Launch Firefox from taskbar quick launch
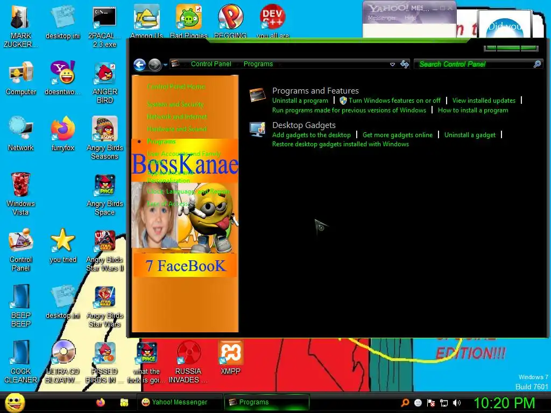This screenshot has height=413, width=551. coord(101,402)
